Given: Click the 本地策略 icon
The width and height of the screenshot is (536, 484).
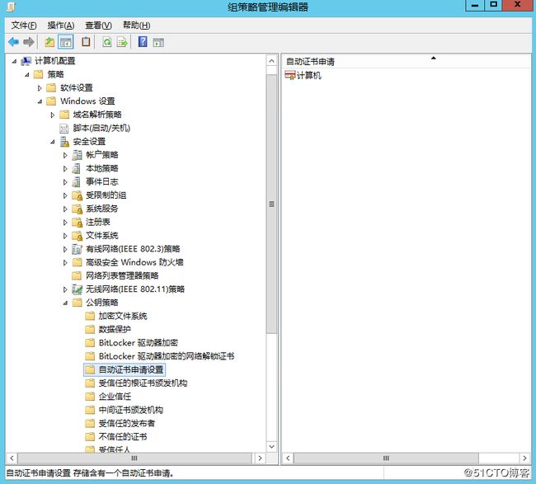Looking at the screenshot, I should [x=76, y=168].
